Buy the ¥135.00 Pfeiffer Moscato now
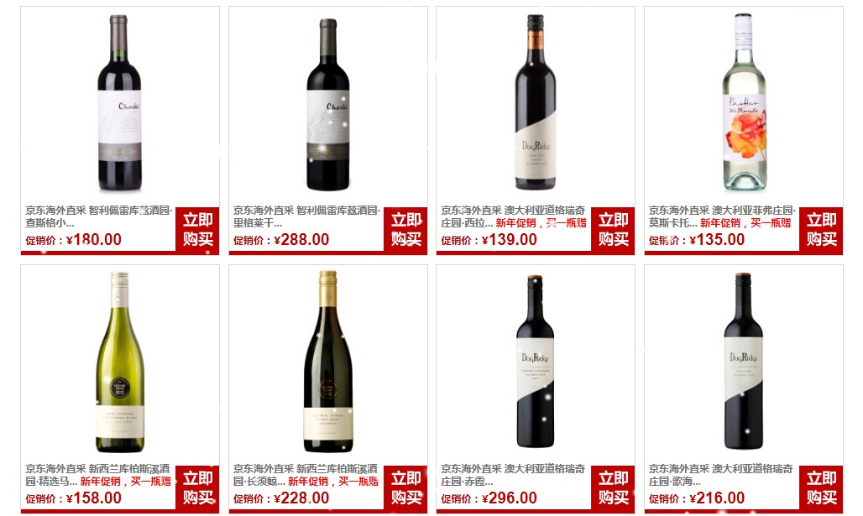 coord(821,230)
